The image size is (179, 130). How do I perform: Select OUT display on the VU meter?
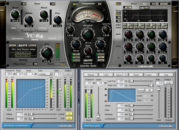(92, 22)
